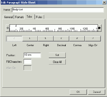Select the Right tab alignment button
Screen dimensions: 107x97
[46, 39]
